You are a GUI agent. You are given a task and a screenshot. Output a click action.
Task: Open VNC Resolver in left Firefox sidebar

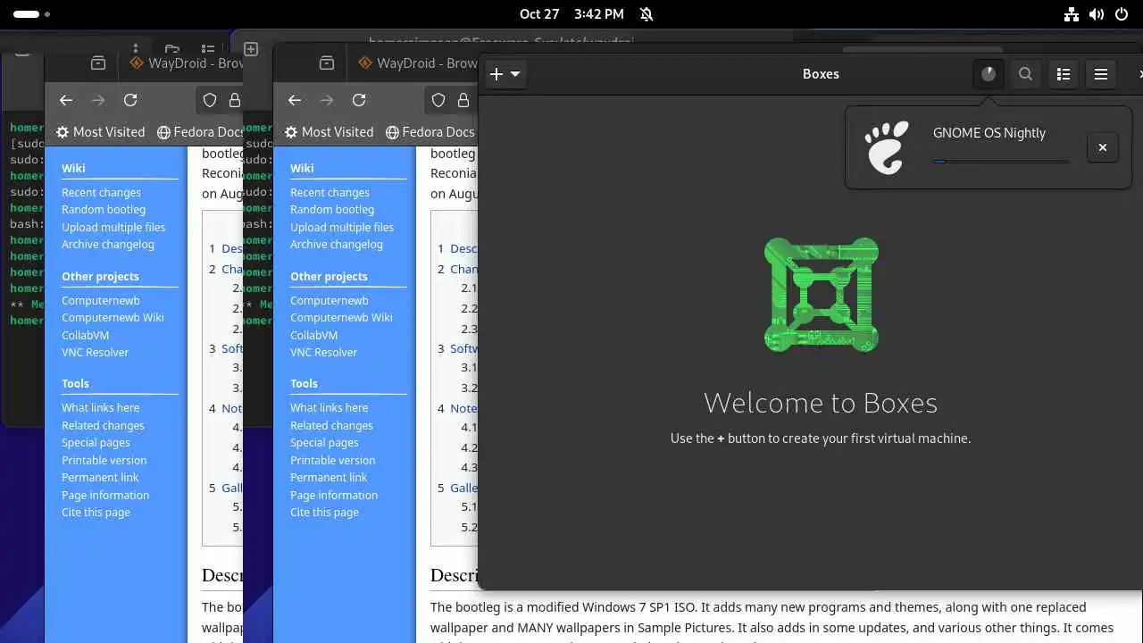point(95,353)
